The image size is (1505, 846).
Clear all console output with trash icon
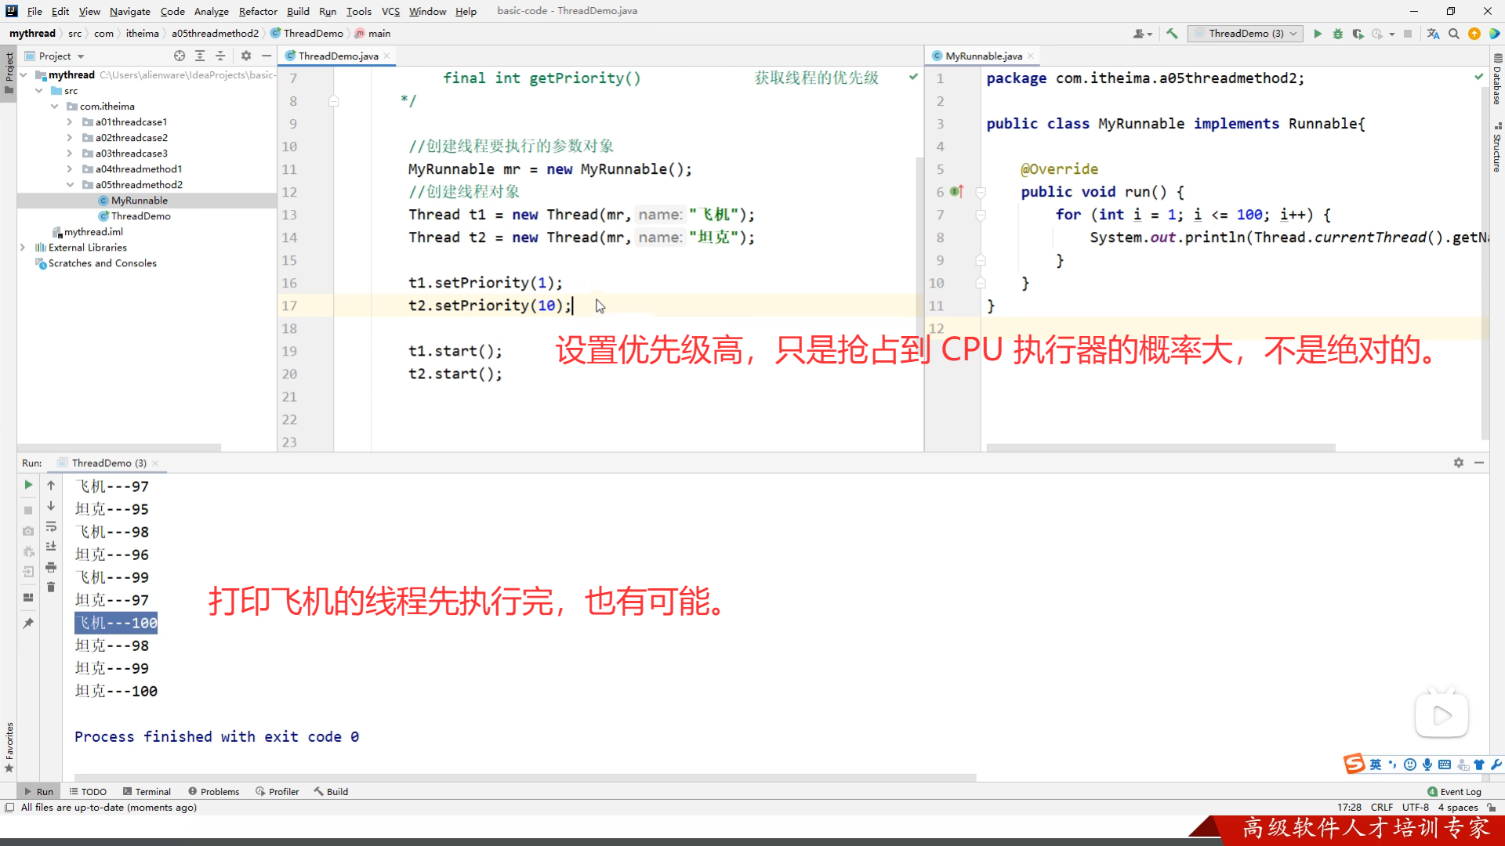(x=51, y=587)
